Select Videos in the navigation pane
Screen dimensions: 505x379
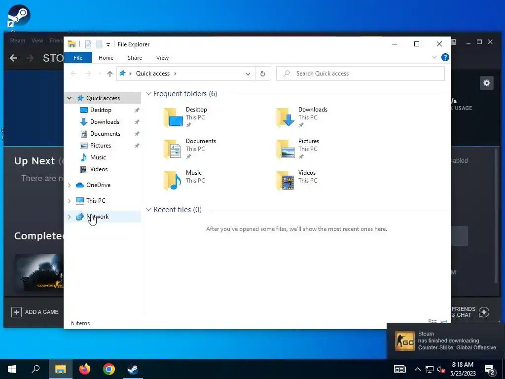[x=99, y=169]
